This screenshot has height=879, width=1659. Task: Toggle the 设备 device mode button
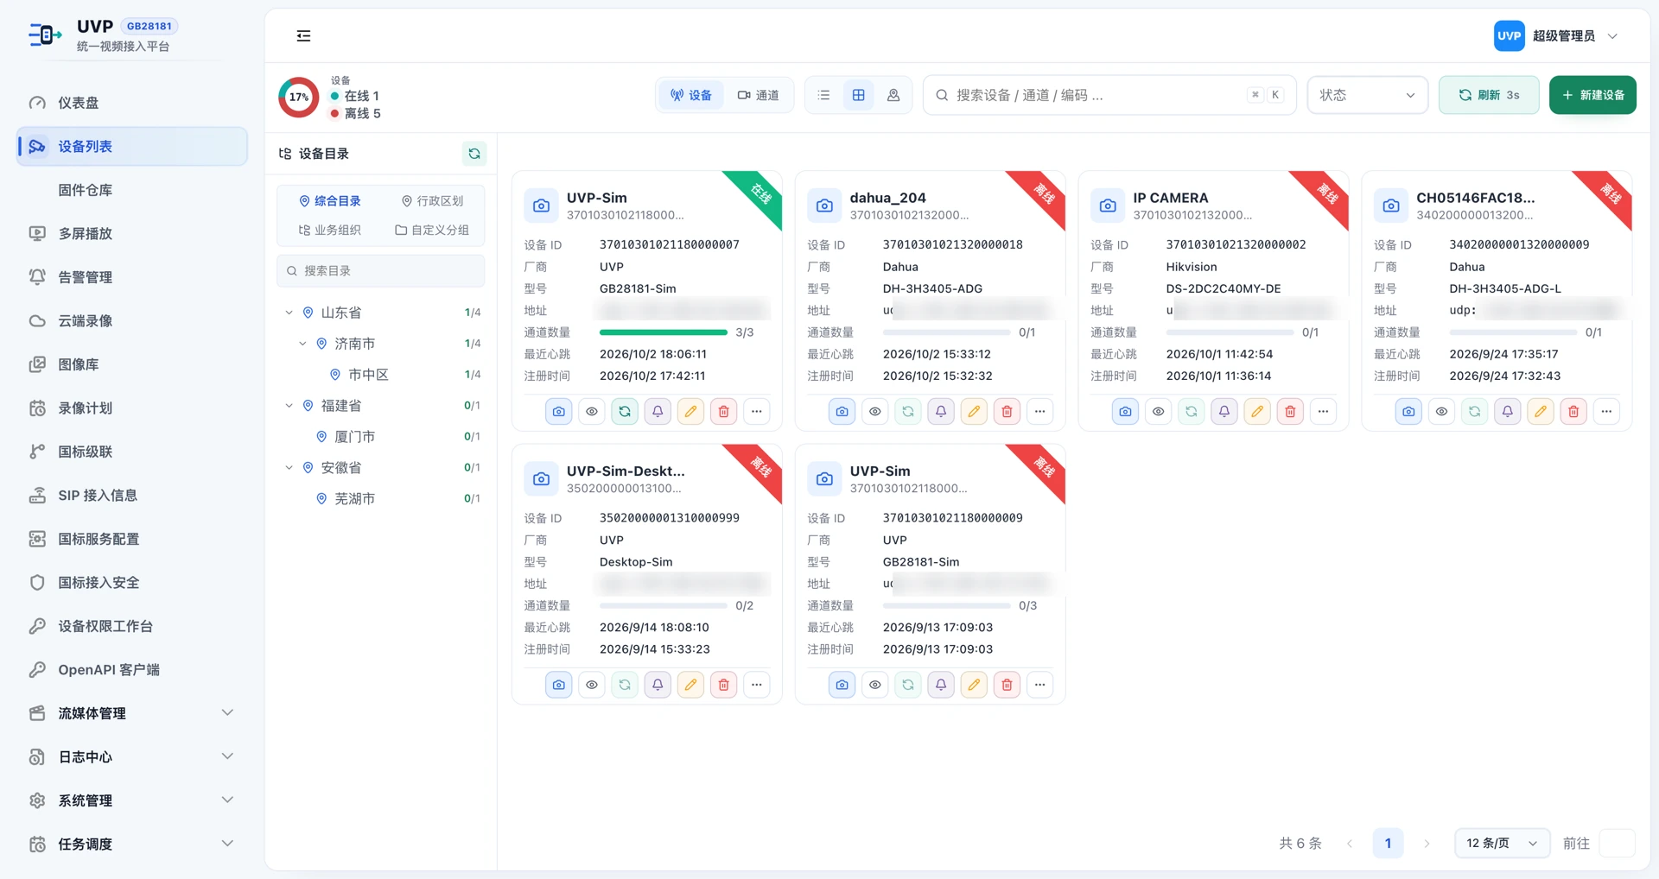click(691, 95)
